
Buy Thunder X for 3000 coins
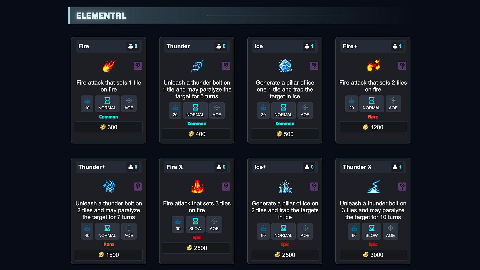(373, 255)
